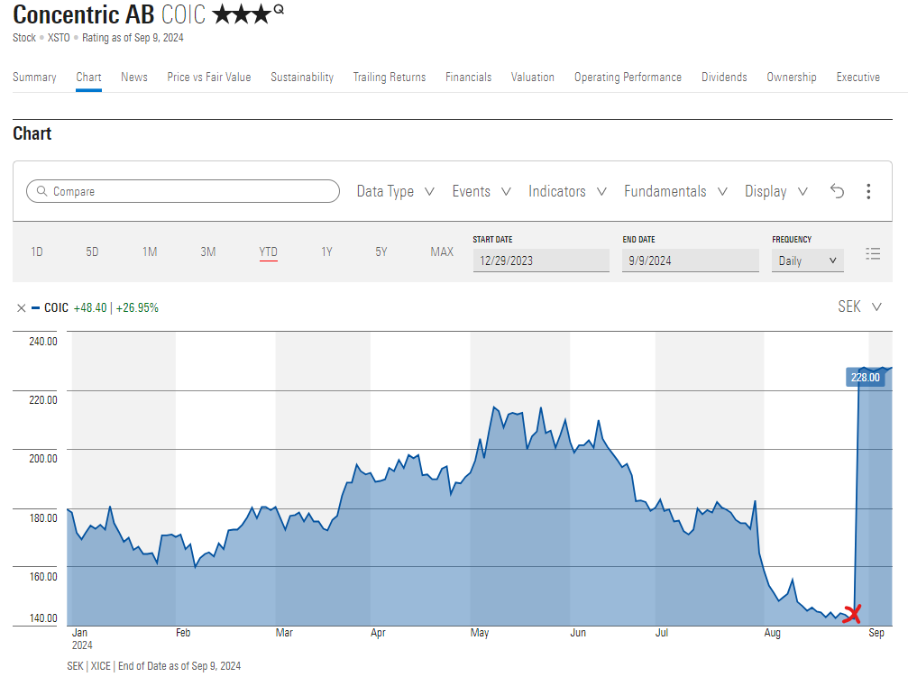Click the 'End of Date as of Sep 9, 2024' footer

(179, 666)
